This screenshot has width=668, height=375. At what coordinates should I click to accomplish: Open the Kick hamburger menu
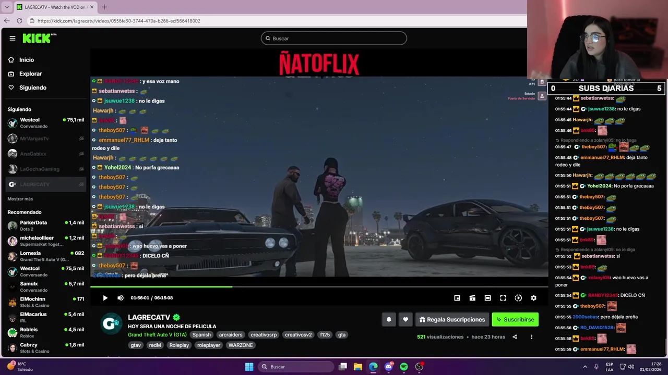click(x=12, y=38)
